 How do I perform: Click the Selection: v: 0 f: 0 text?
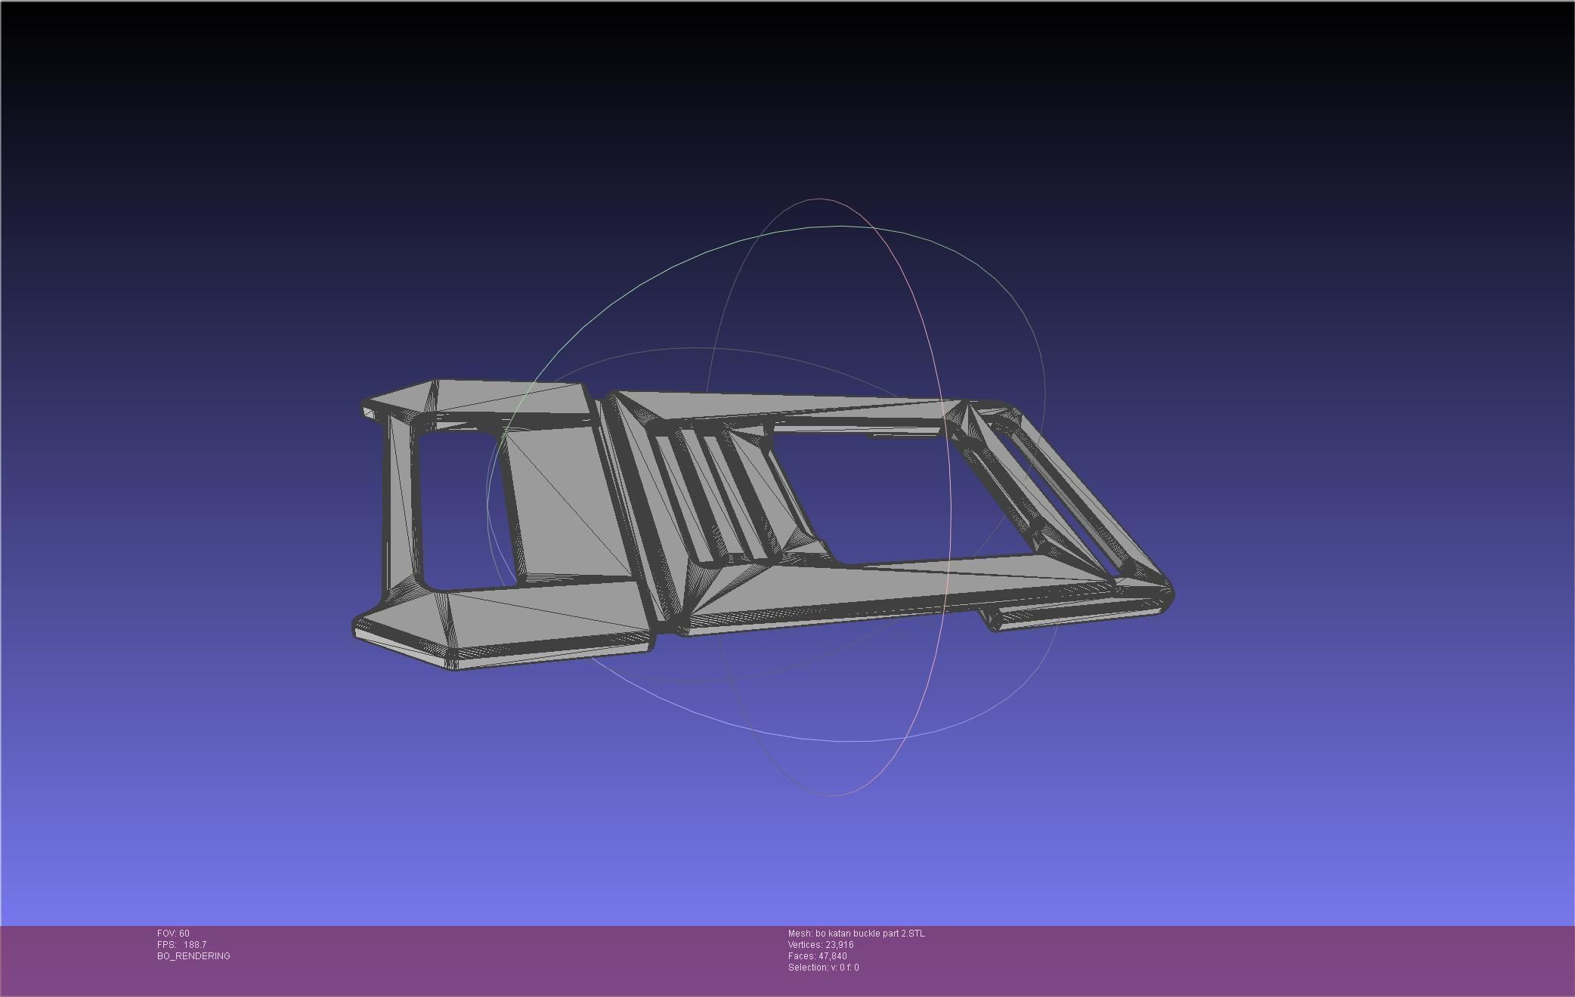point(822,968)
